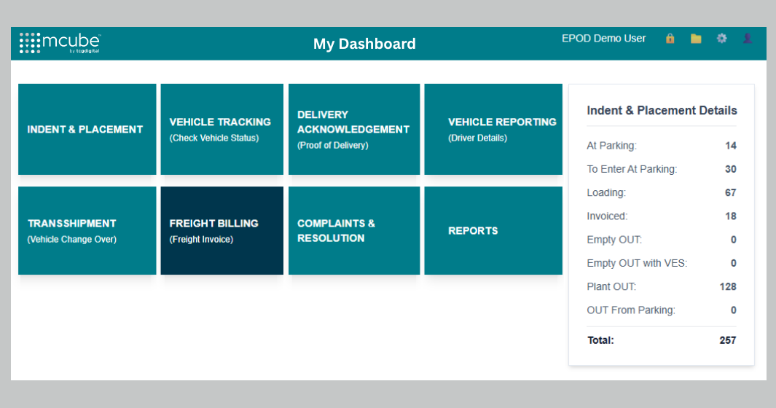Click the Empty OUT with VES label
The image size is (776, 408).
[x=637, y=264]
